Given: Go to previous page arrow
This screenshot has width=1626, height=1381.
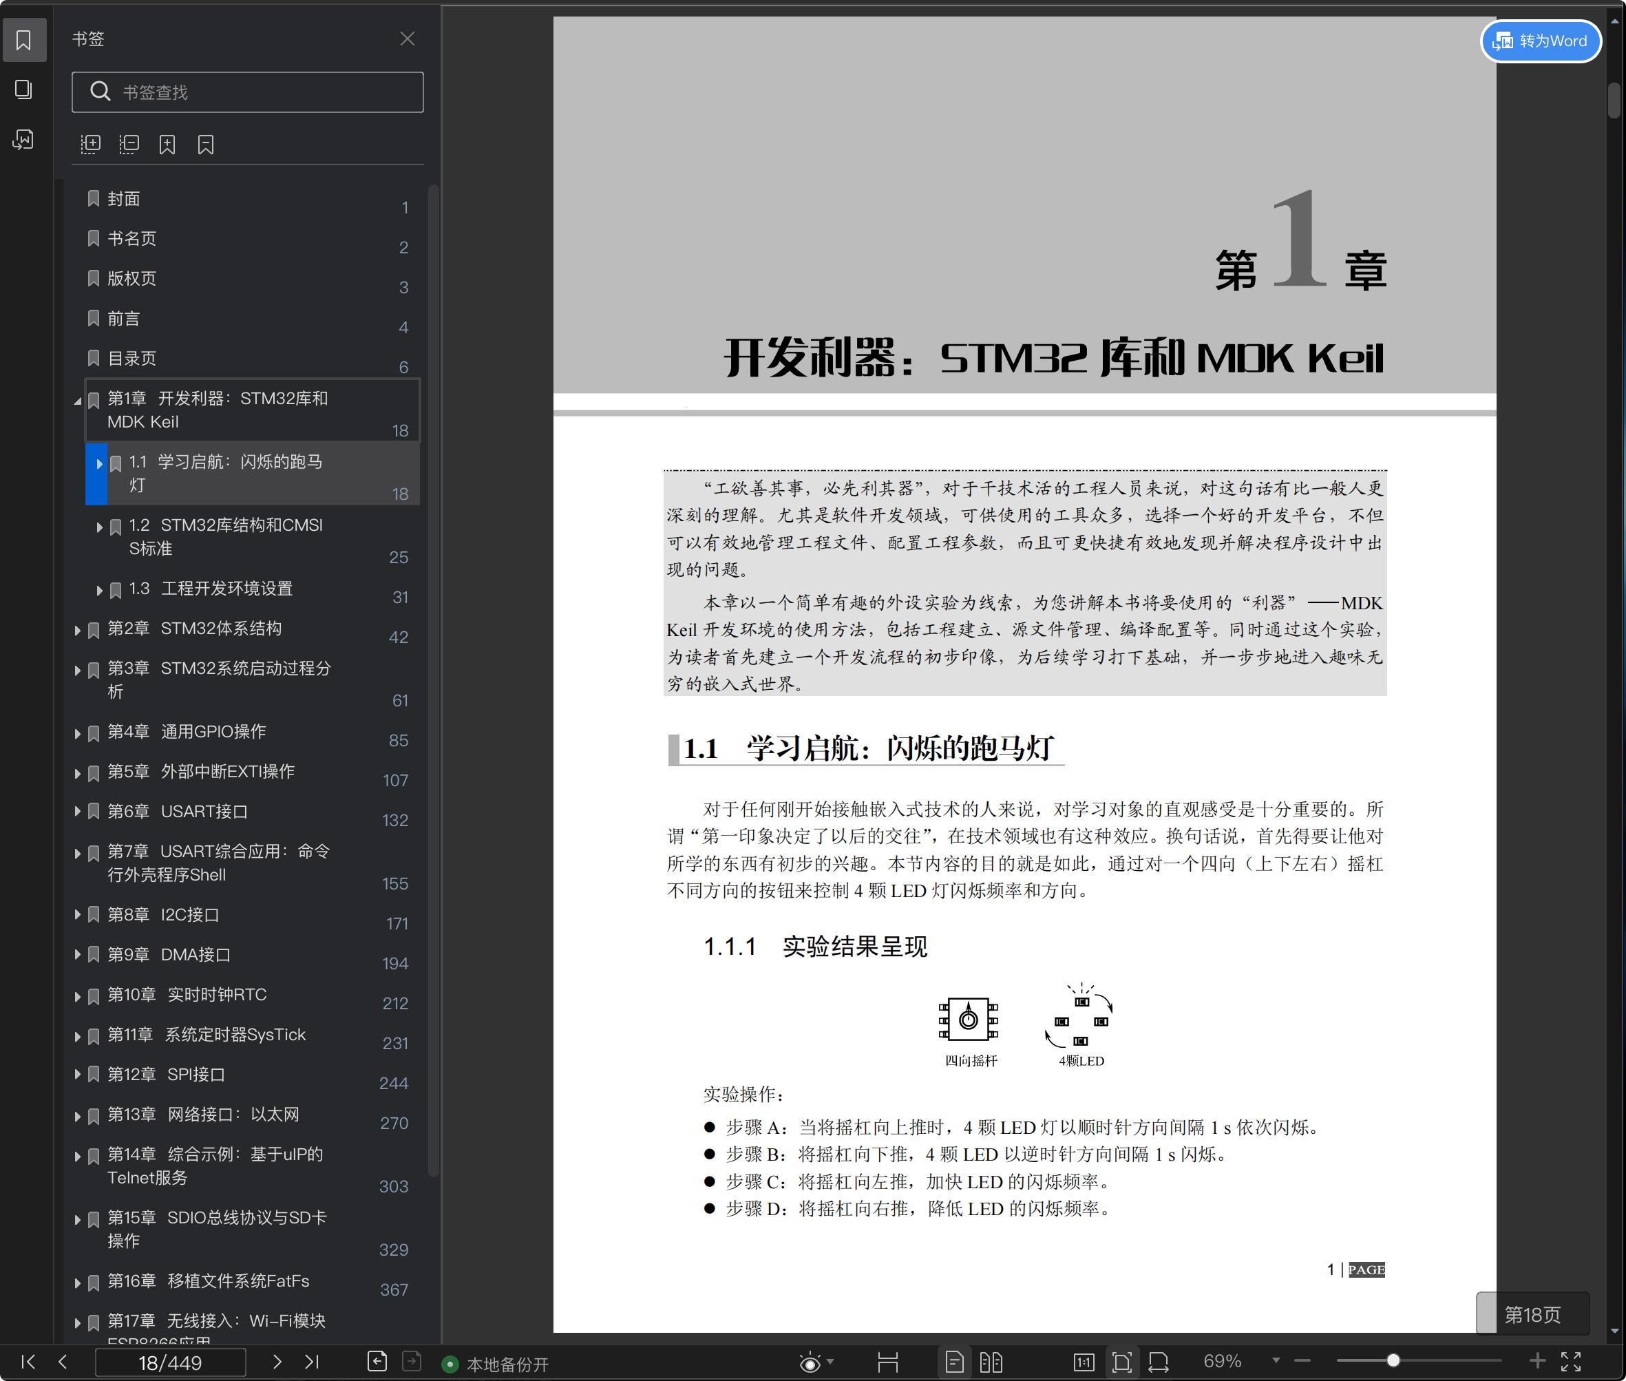Looking at the screenshot, I should (x=63, y=1362).
